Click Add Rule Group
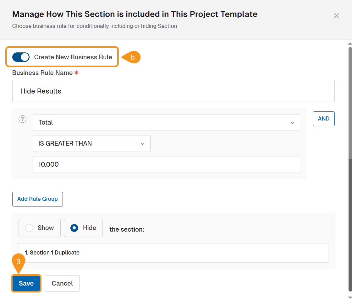This screenshot has width=352, height=300. pyautogui.click(x=37, y=199)
